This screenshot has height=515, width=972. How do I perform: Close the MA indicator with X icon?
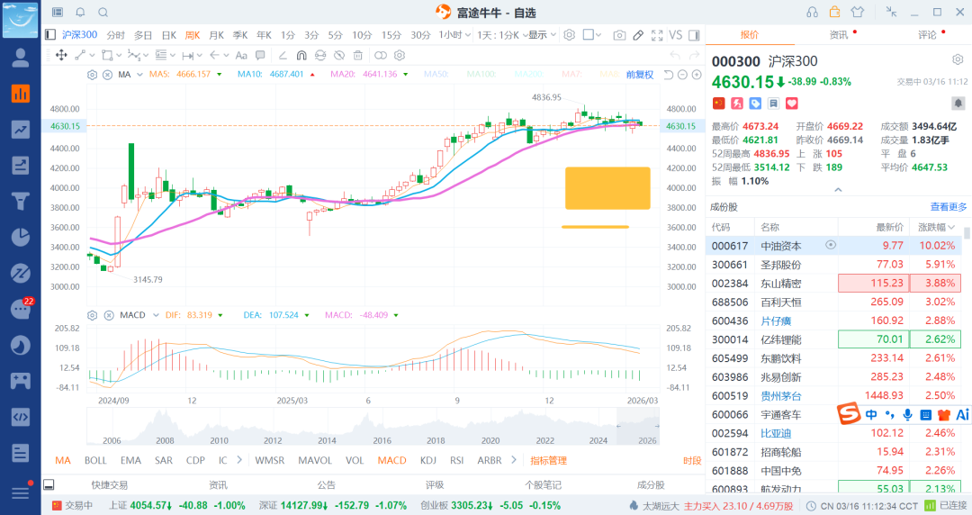point(108,74)
